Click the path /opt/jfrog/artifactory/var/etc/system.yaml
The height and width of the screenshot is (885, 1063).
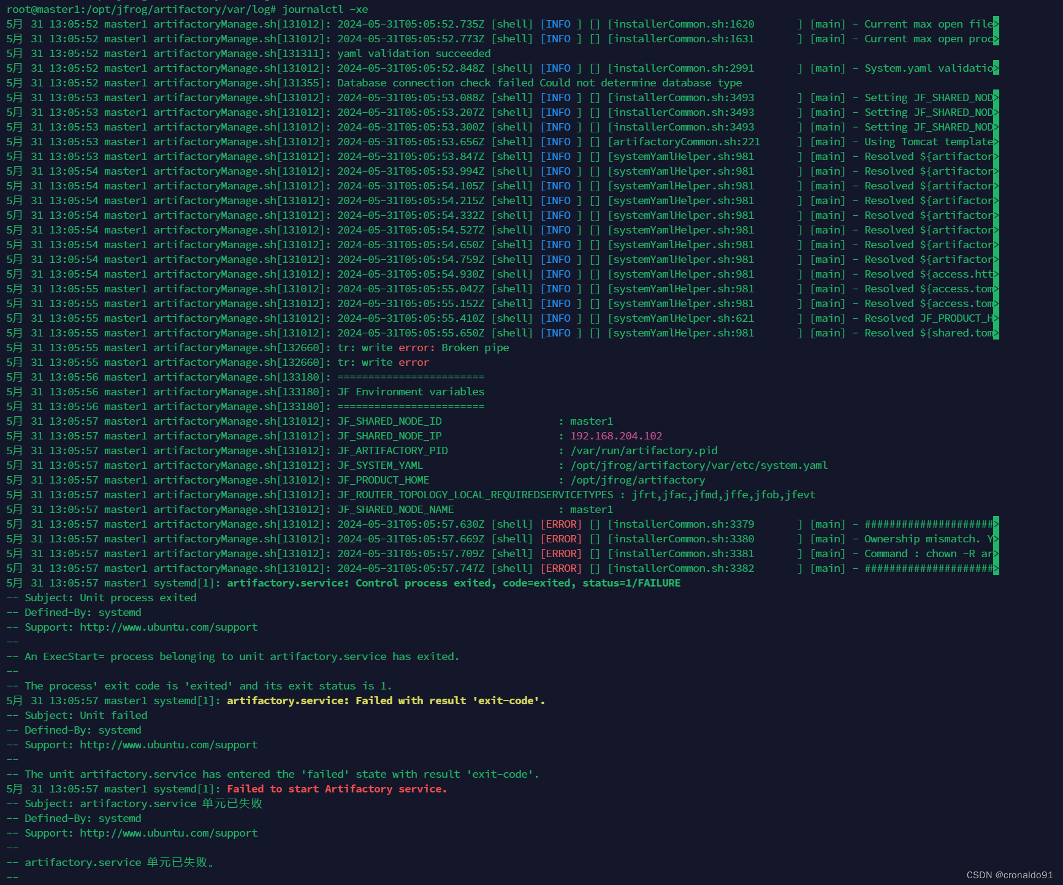coord(699,465)
